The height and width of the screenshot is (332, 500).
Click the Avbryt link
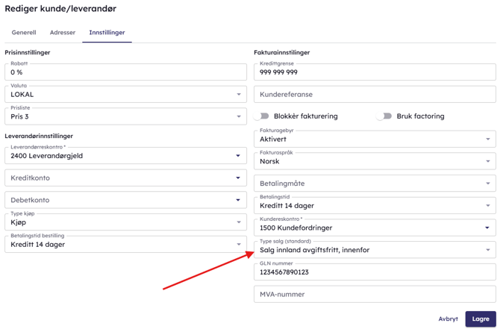pos(448,319)
